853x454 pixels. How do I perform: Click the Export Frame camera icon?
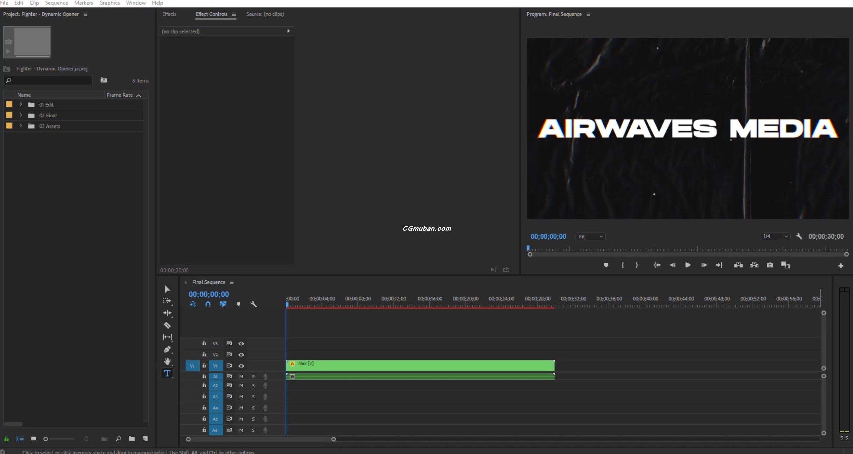[x=770, y=265]
